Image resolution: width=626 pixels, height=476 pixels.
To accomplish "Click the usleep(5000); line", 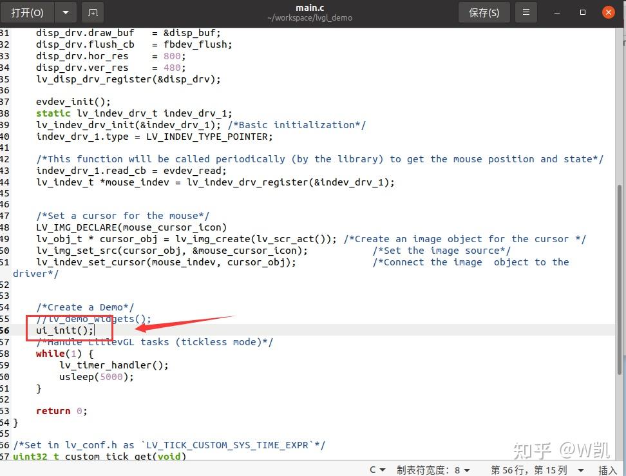I will (x=96, y=377).
